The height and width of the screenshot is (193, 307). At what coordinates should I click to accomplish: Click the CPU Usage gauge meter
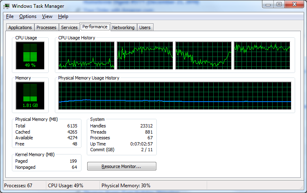pos(30,55)
